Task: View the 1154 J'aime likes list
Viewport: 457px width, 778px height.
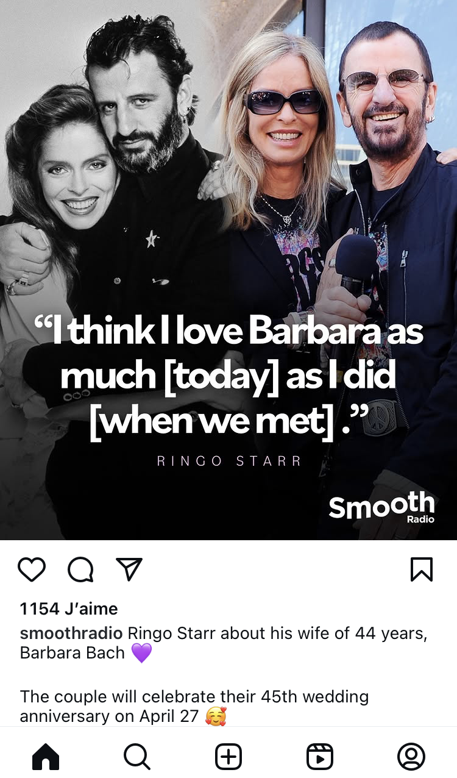Action: (69, 608)
